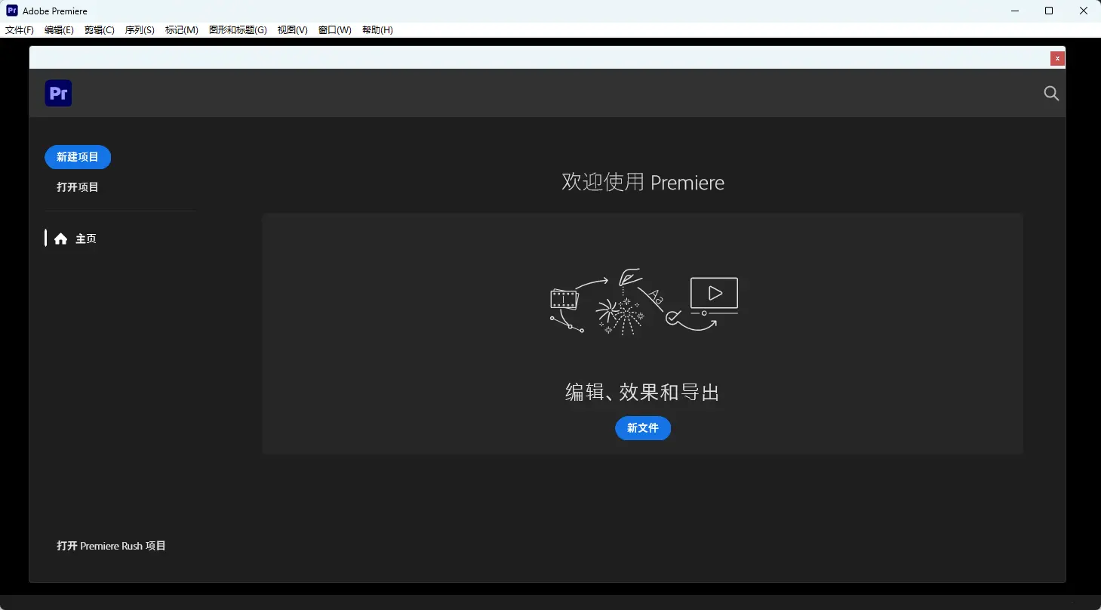
Task: Click the 新建项目 button
Action: click(78, 157)
